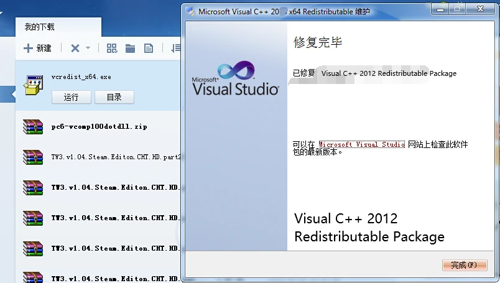The image size is (500, 283).
Task: Switch to grid view icon
Action: (x=111, y=48)
